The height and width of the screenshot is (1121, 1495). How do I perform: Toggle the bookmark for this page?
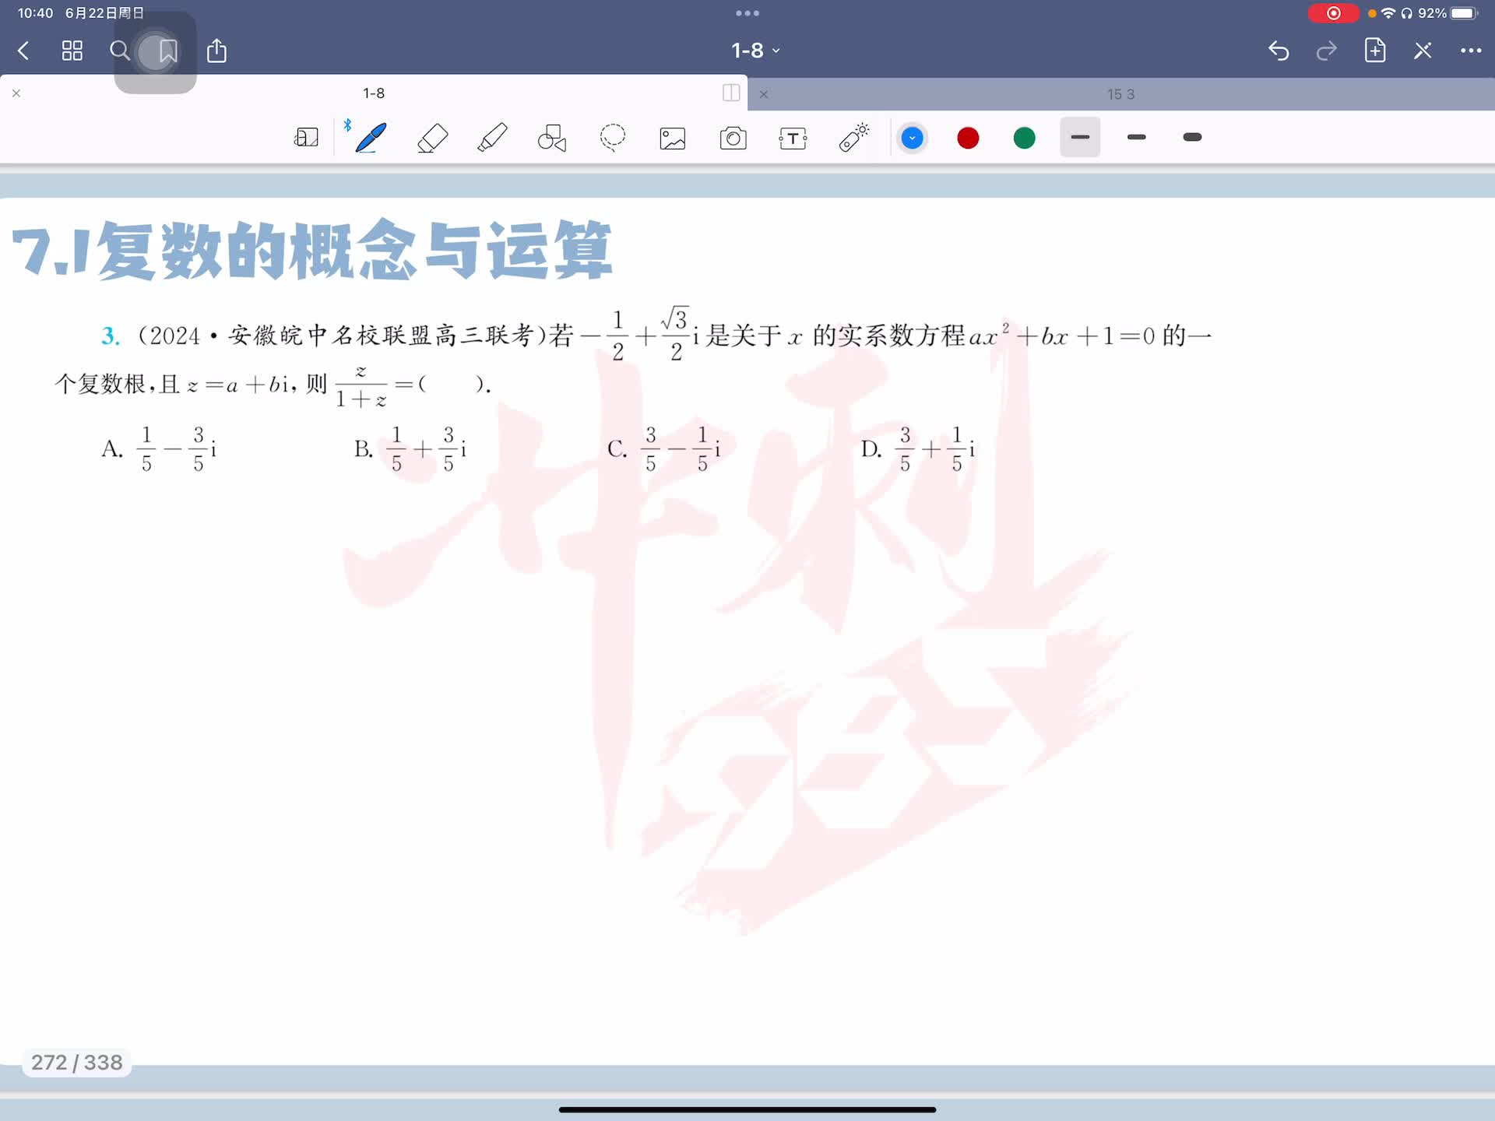click(x=167, y=51)
